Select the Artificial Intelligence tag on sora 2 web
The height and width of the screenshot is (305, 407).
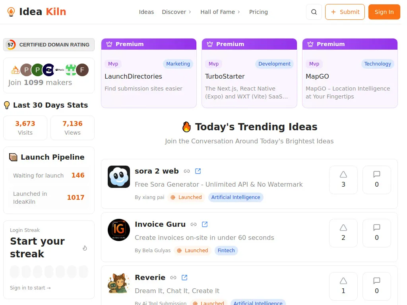(236, 197)
